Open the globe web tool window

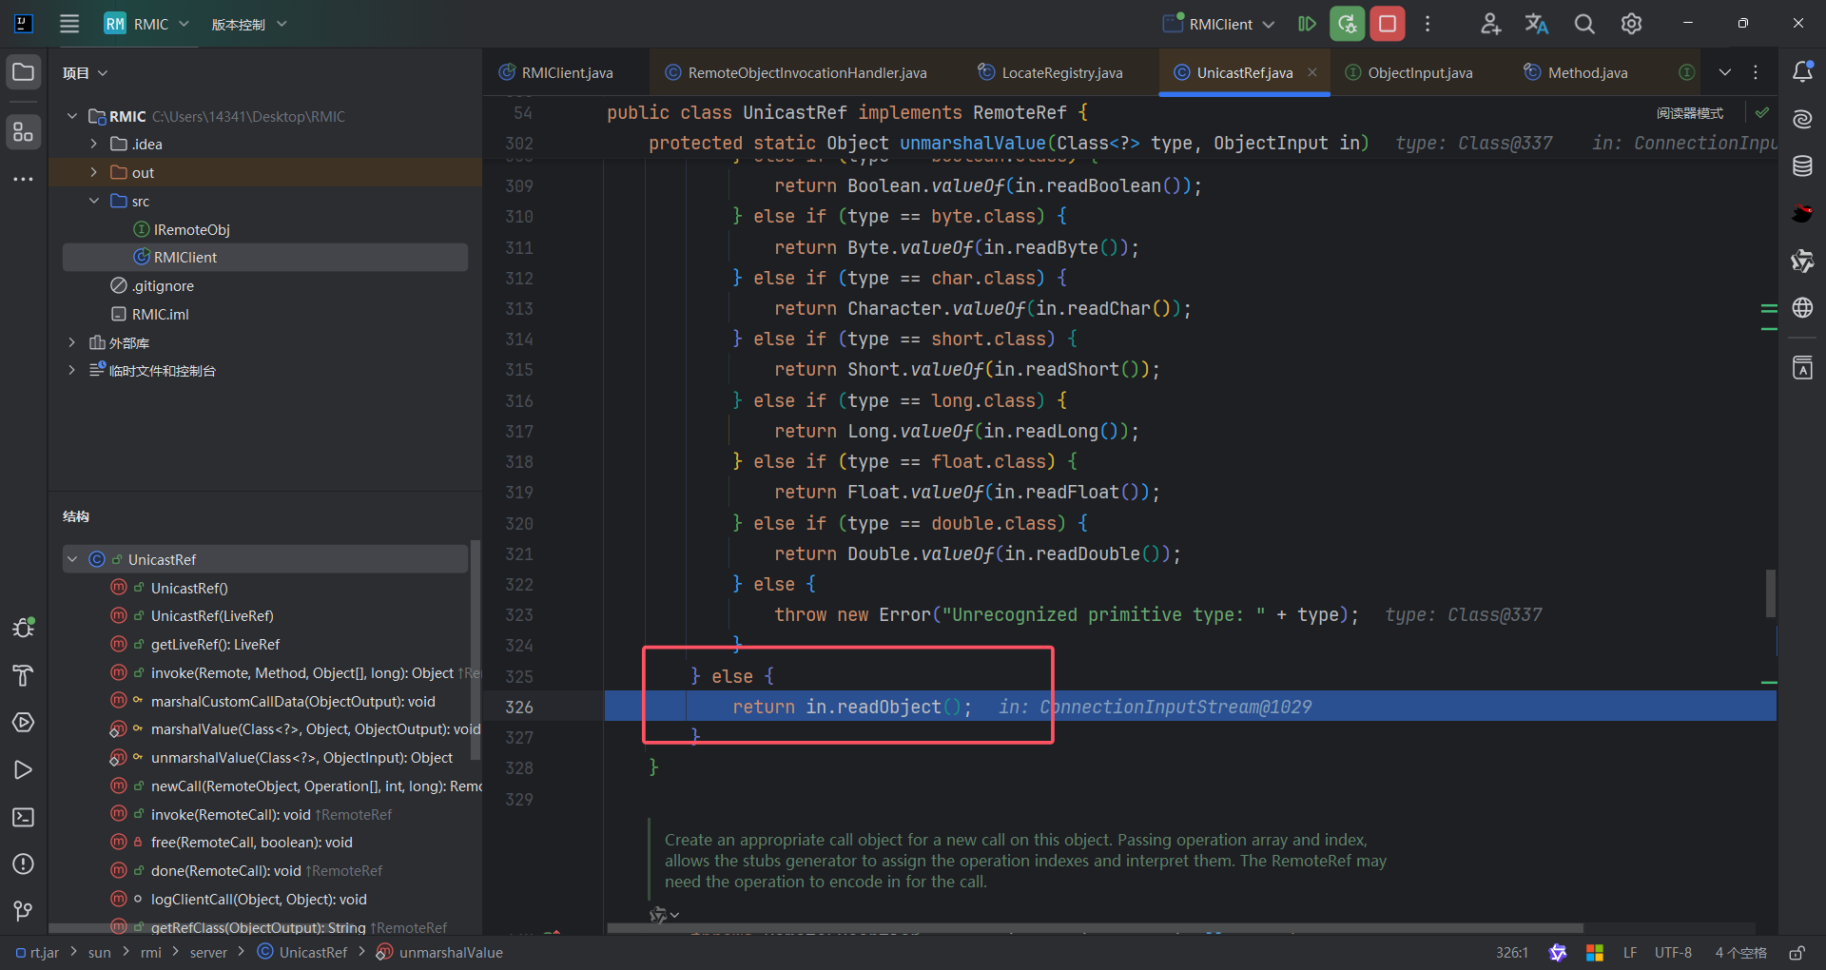pyautogui.click(x=1802, y=307)
